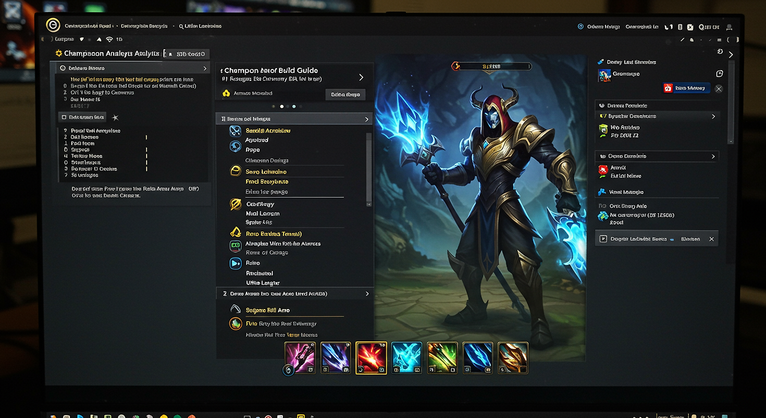Click the build list vertical scrollbar
The height and width of the screenshot is (418, 766).
pos(369,169)
